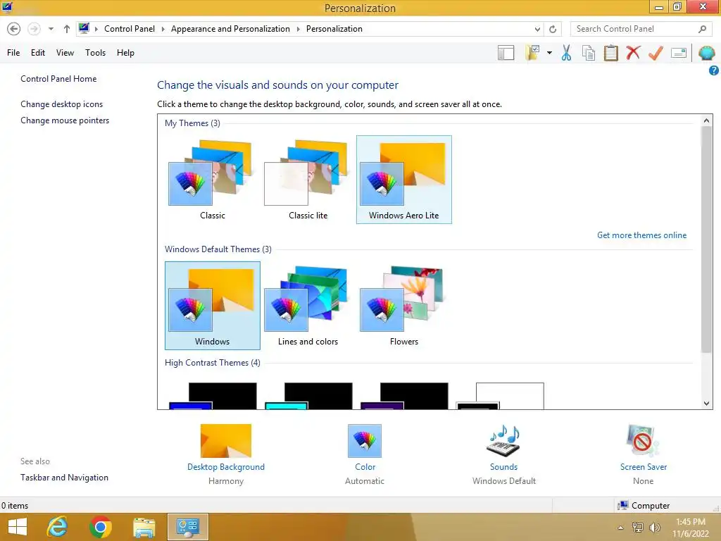Select the Windows default theme
The width and height of the screenshot is (721, 541).
(213, 306)
